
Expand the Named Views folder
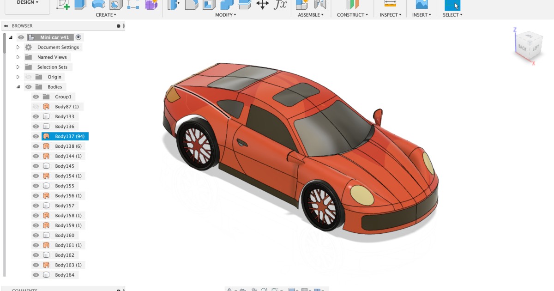click(18, 57)
